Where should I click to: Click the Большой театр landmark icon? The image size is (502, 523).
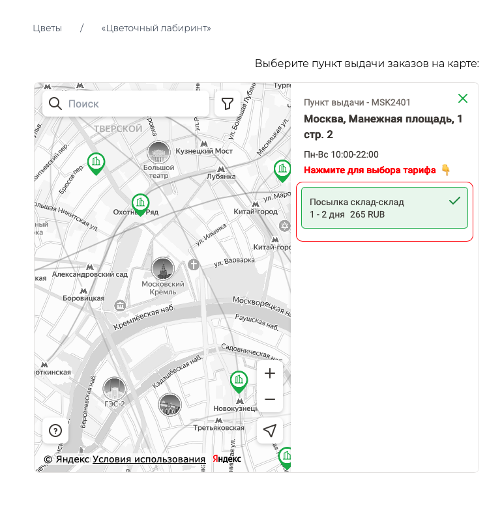click(158, 153)
